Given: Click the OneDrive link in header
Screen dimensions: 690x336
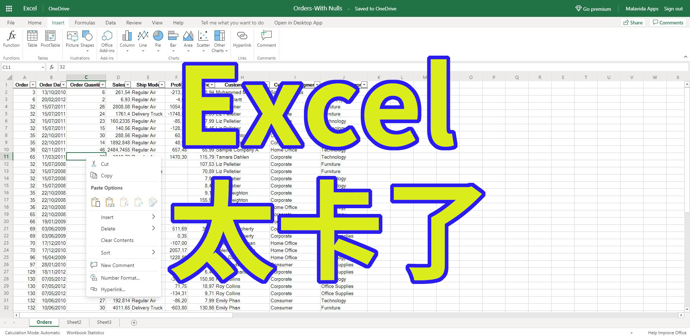Looking at the screenshot, I should (x=59, y=9).
